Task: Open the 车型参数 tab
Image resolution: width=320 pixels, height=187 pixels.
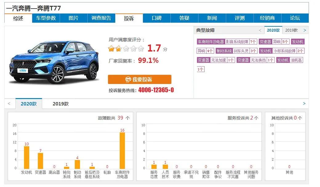Action: pyautogui.click(x=46, y=18)
